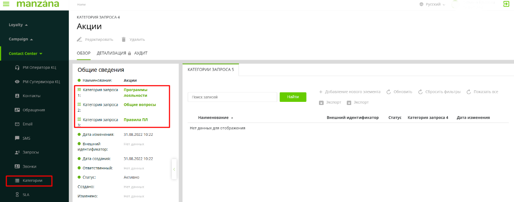The image size is (514, 202).
Task: Expand the Loyalty sidebar section
Action: click(18, 25)
